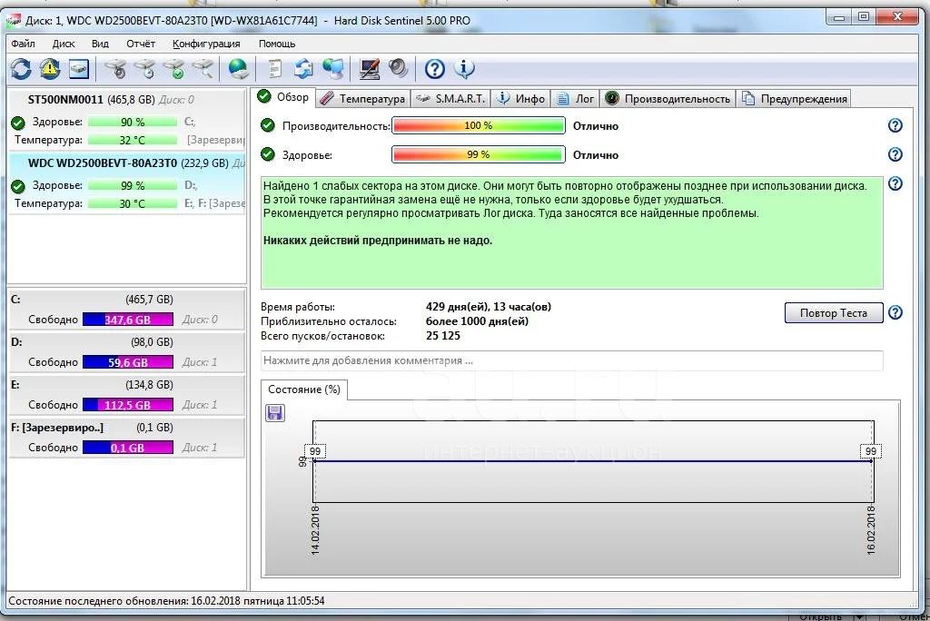
Task: Click the speaker toolbar icon
Action: (x=398, y=69)
